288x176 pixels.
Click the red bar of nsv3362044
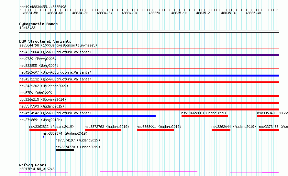221,130
